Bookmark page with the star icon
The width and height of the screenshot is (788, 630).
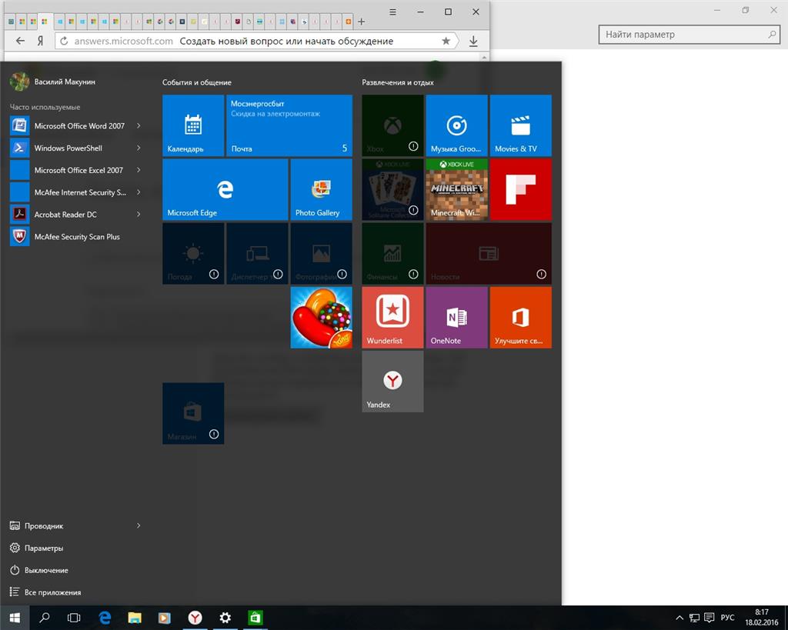(446, 42)
